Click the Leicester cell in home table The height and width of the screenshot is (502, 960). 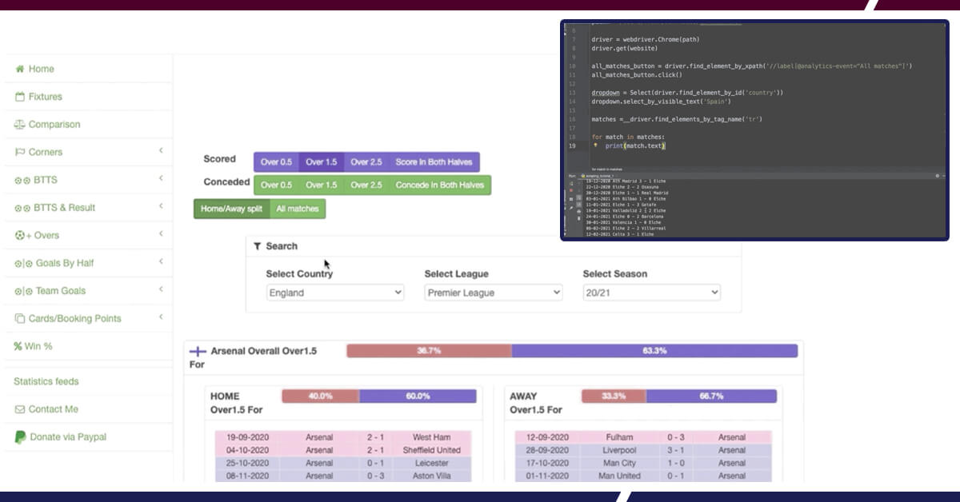[432, 463]
